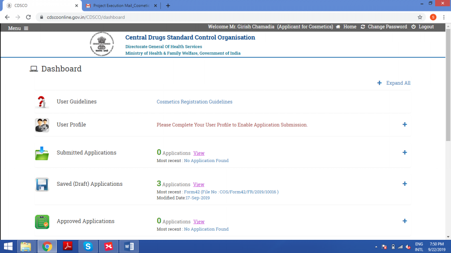Click the site lock icon in address bar

pyautogui.click(x=41, y=17)
